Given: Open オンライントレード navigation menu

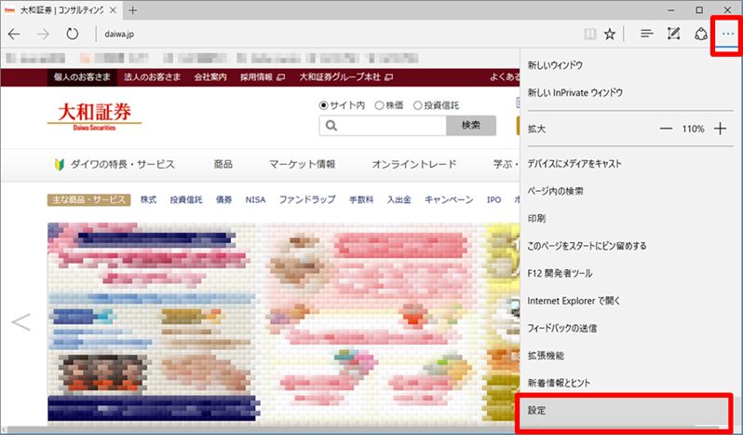Looking at the screenshot, I should (x=414, y=165).
